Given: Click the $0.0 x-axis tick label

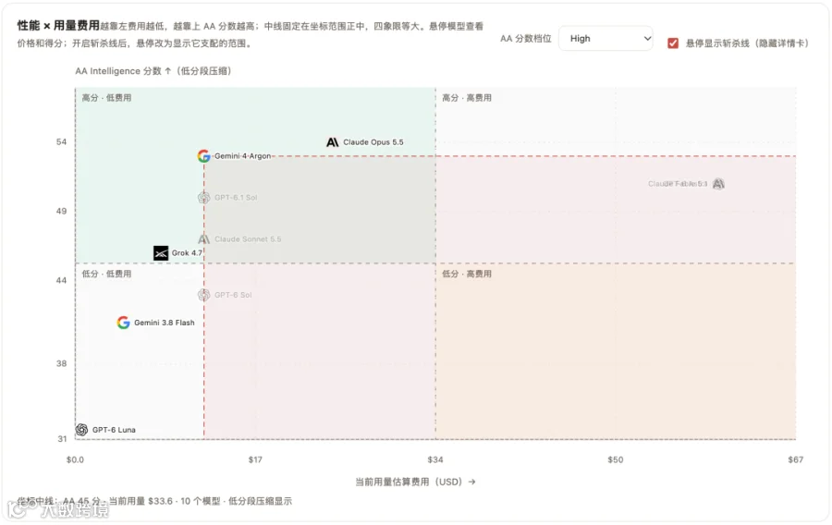Looking at the screenshot, I should coord(75,459).
